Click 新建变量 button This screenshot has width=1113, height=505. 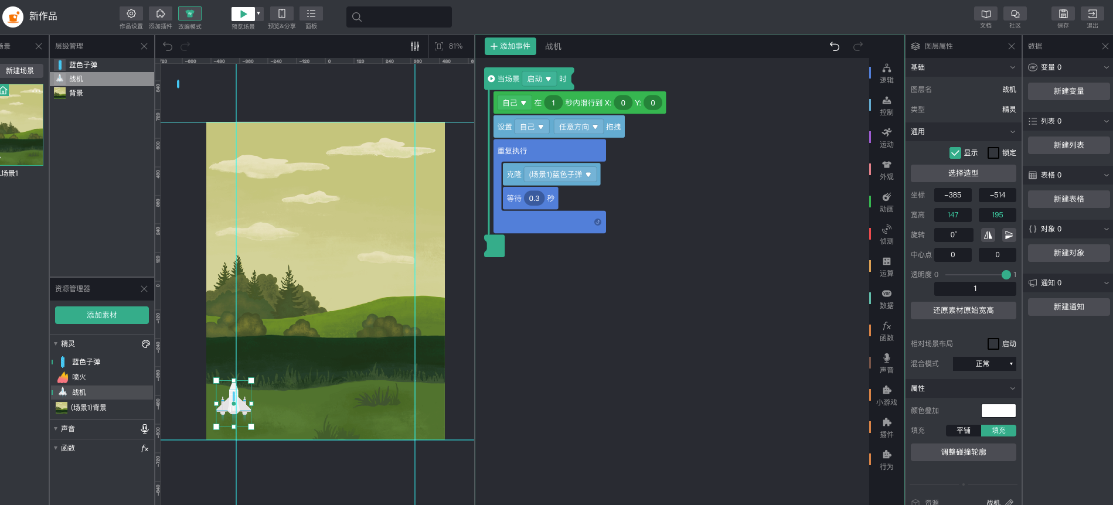(x=1069, y=91)
